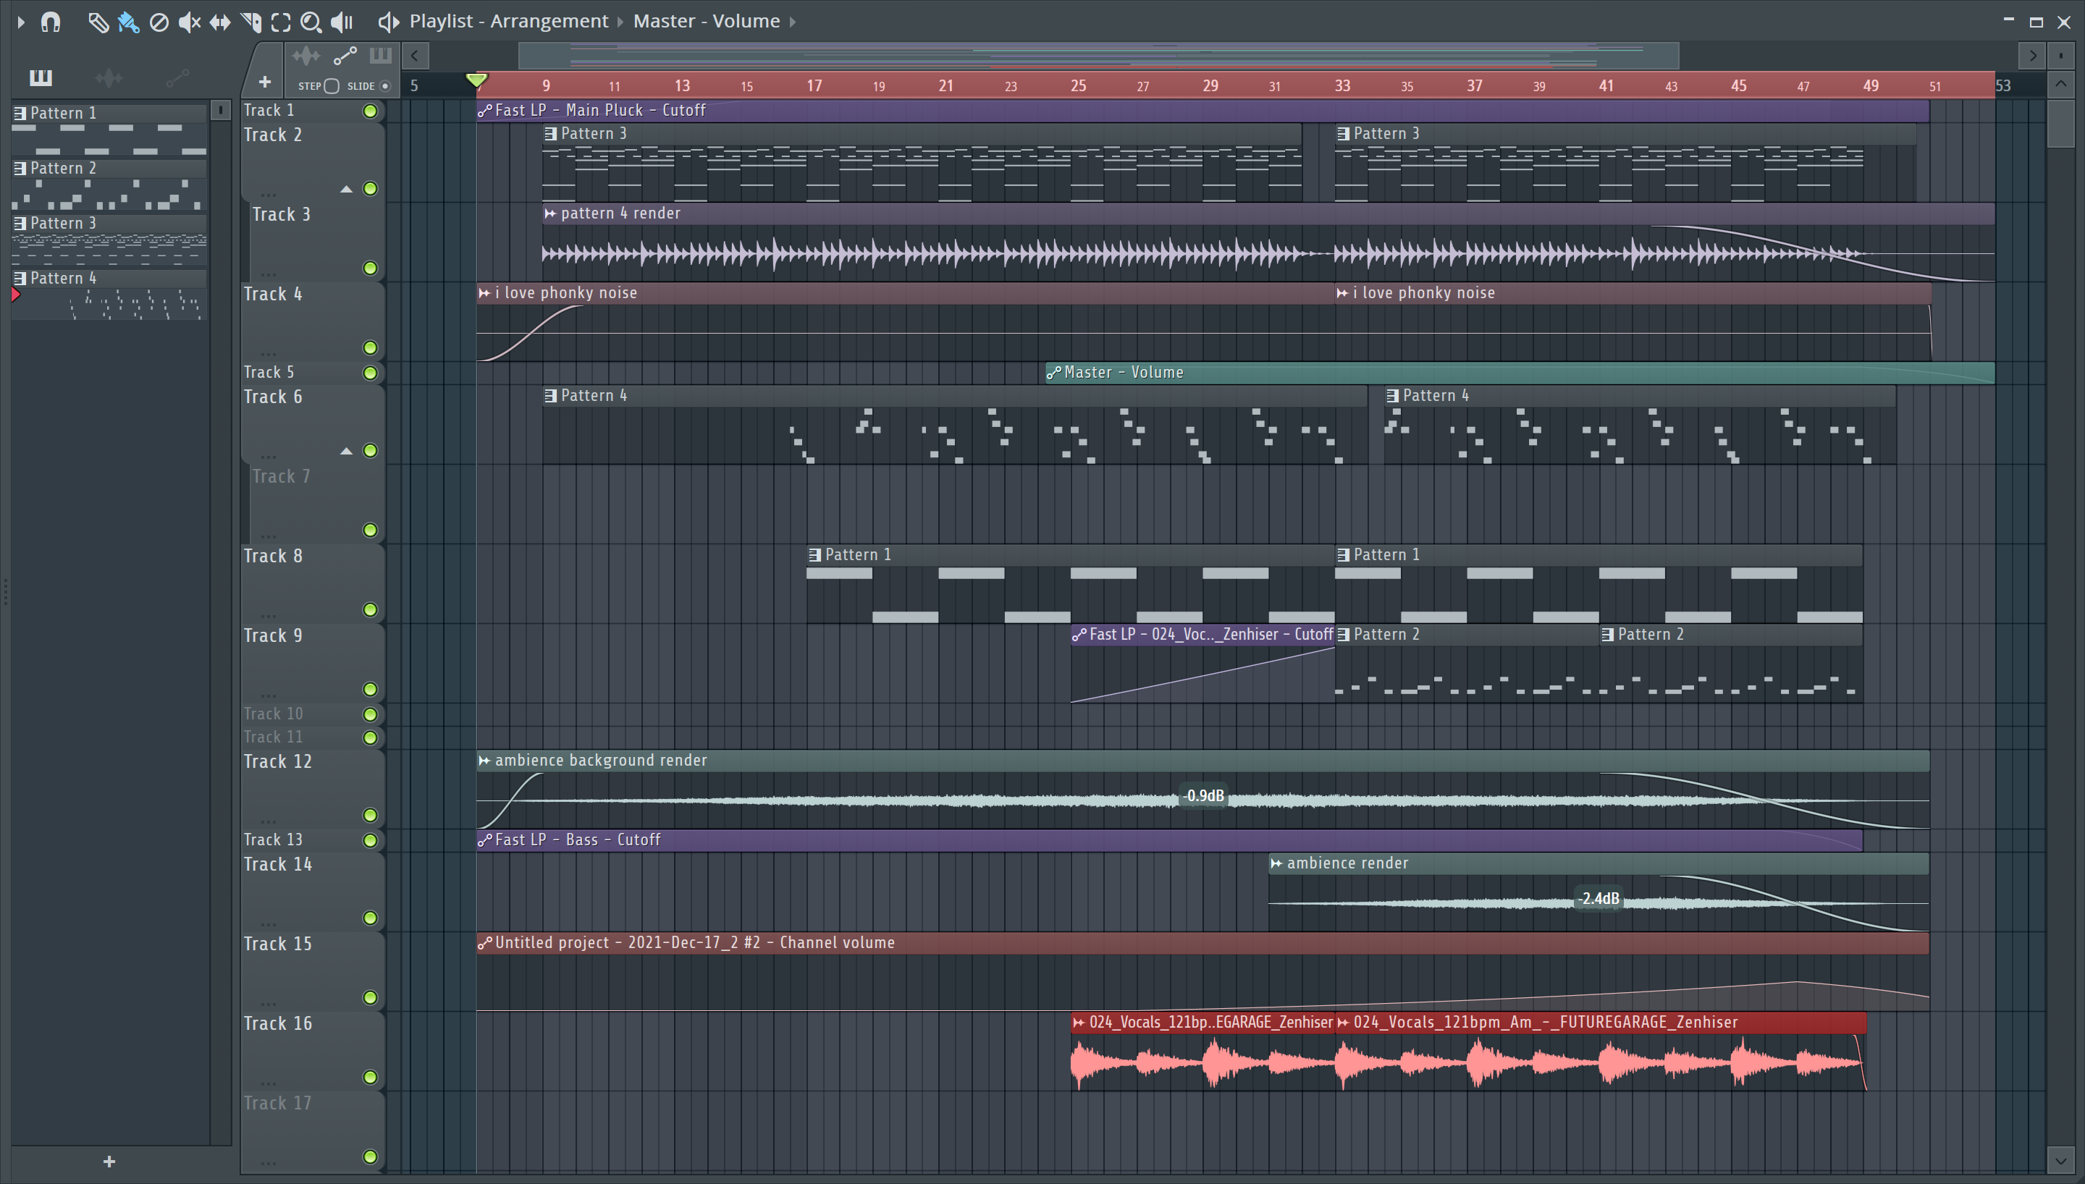This screenshot has width=2085, height=1184.
Task: Click the green playhead marker on timeline
Action: point(476,80)
